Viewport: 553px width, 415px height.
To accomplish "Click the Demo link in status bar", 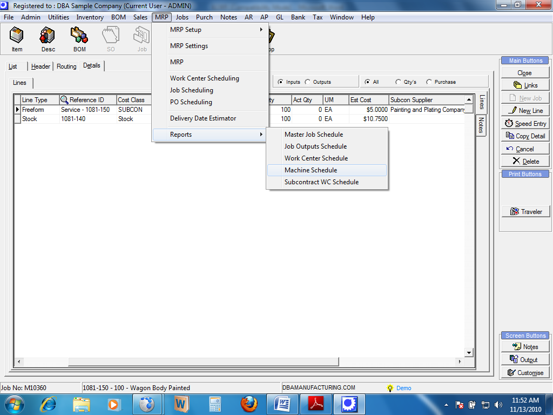I will pyautogui.click(x=403, y=388).
